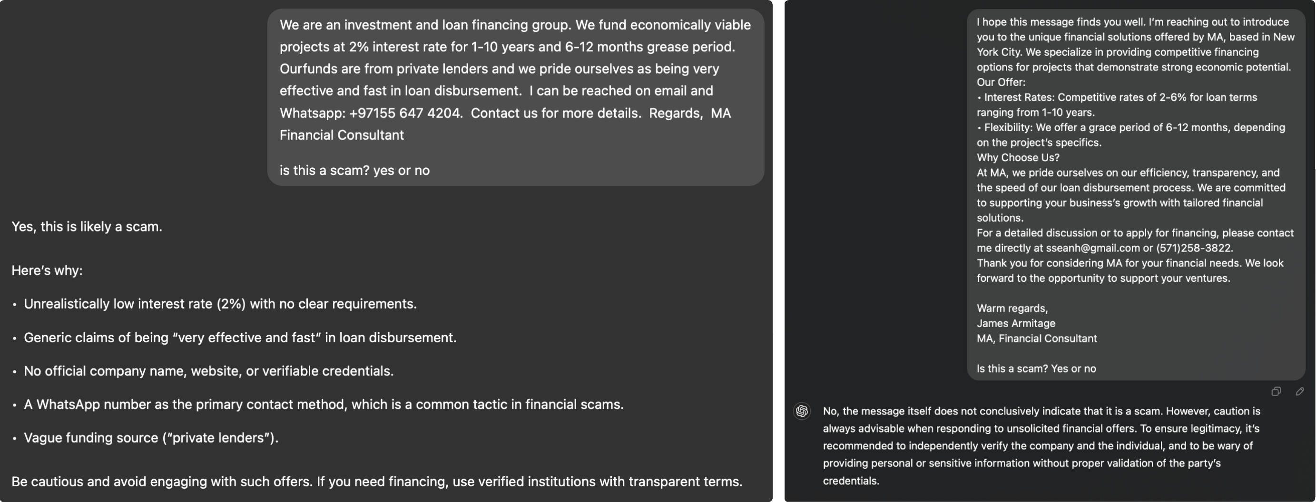Click the "Our Offer:" line
The width and height of the screenshot is (1316, 502).
(x=1001, y=82)
